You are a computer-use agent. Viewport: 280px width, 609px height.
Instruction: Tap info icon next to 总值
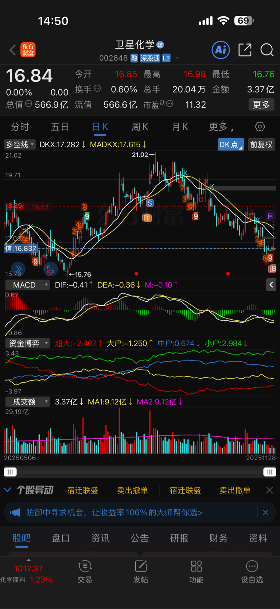point(28,104)
